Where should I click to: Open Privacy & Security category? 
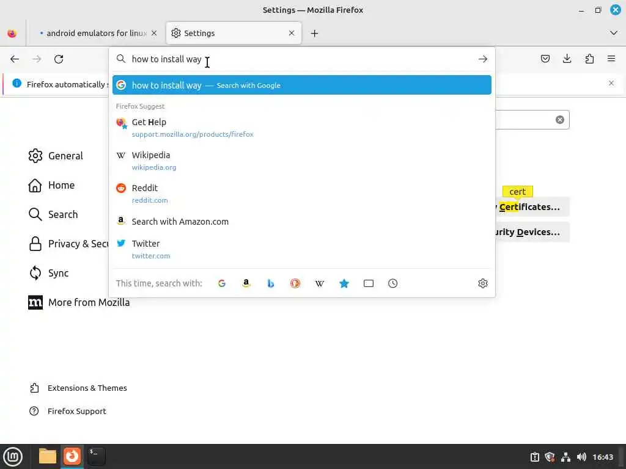click(68, 244)
